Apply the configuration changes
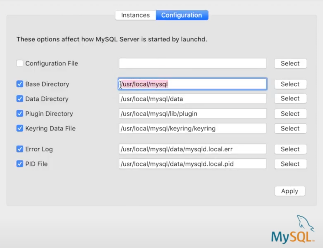323x248 pixels. pyautogui.click(x=290, y=191)
